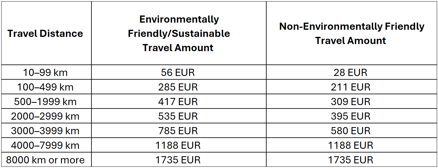Select the 500–1999 km cell

point(46,101)
